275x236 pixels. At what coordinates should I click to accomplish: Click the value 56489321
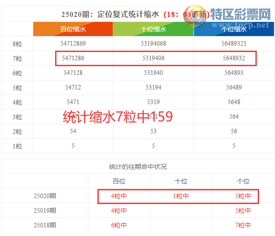(x=234, y=43)
